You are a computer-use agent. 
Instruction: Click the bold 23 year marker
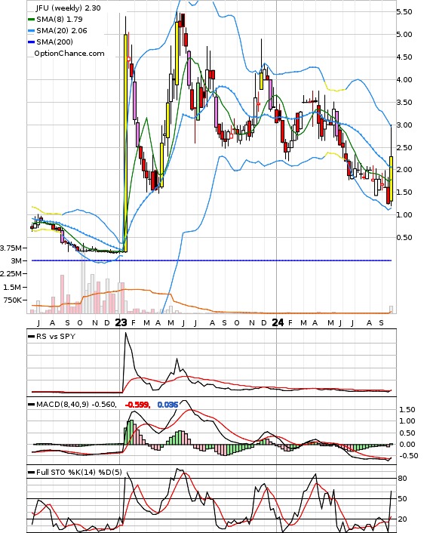coord(121,322)
